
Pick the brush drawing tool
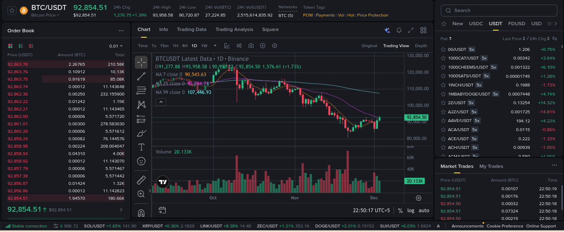(141, 133)
